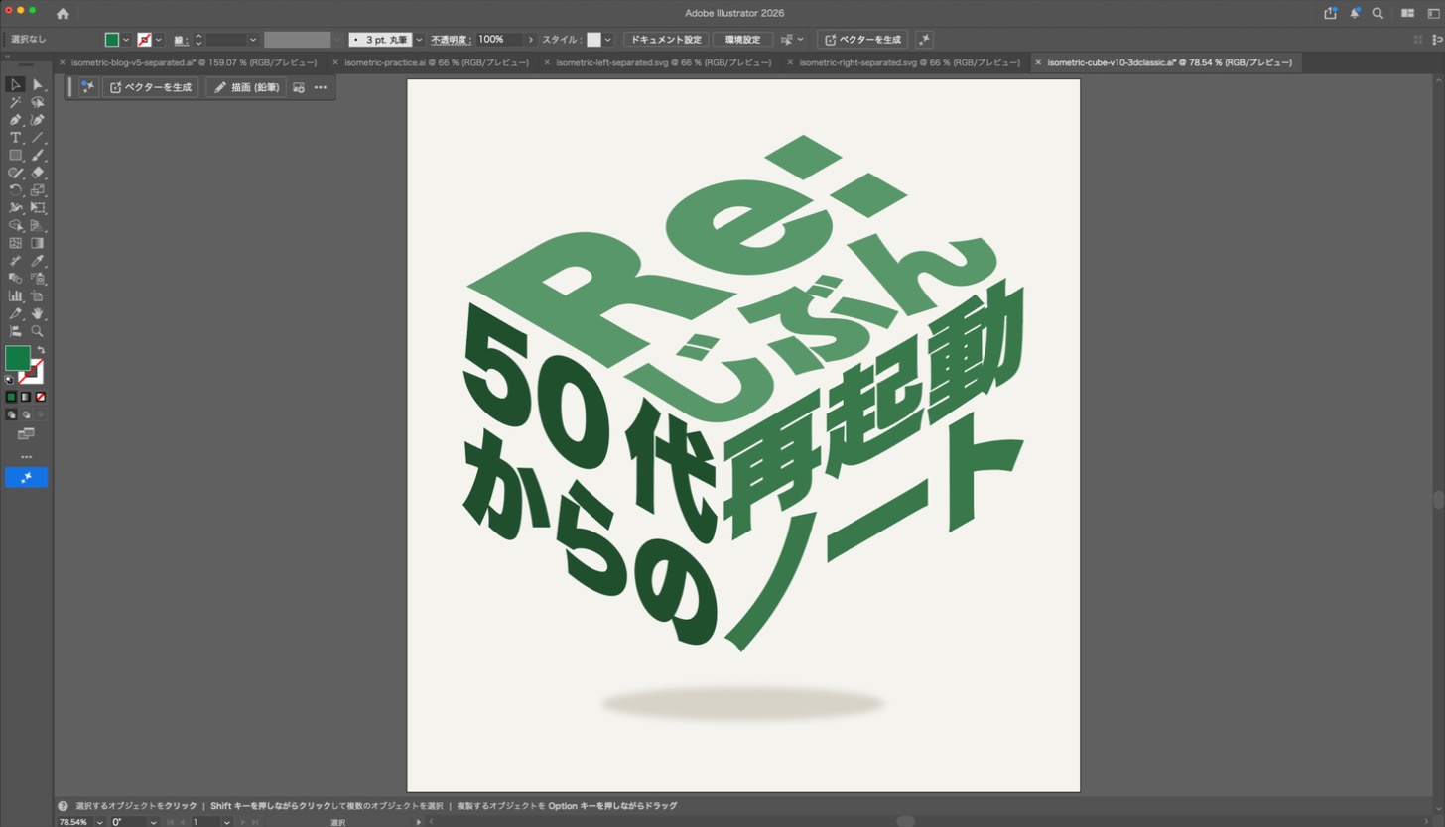Select the Pen tool
This screenshot has width=1445, height=827.
(16, 120)
